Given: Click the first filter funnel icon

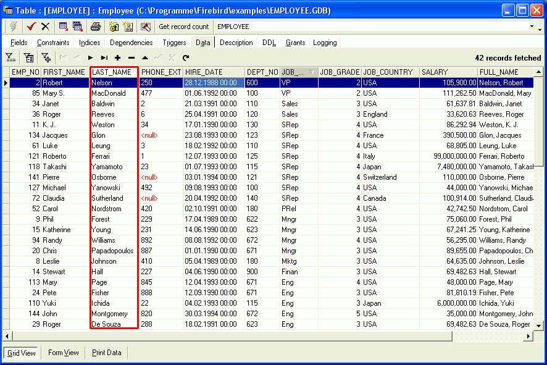Looking at the screenshot, I should (10, 58).
